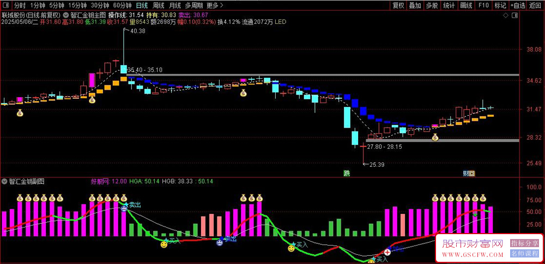Click the HGA: 50.14 indicator value

144,181
